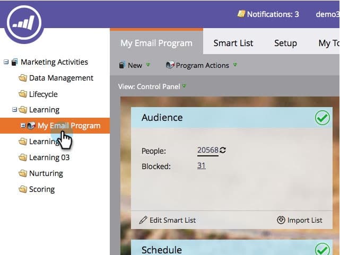Expand the My Email Program node
The width and height of the screenshot is (340, 255).
click(x=23, y=126)
